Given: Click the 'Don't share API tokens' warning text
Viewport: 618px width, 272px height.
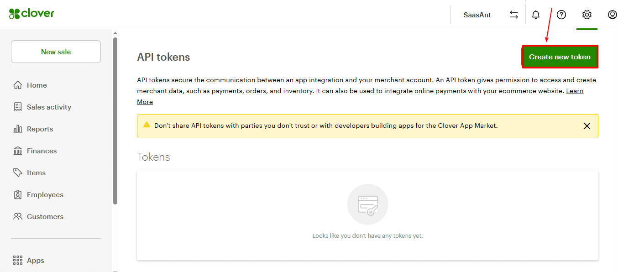Looking at the screenshot, I should (x=326, y=125).
